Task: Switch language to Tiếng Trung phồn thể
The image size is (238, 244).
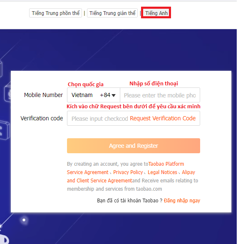Action: (x=55, y=13)
